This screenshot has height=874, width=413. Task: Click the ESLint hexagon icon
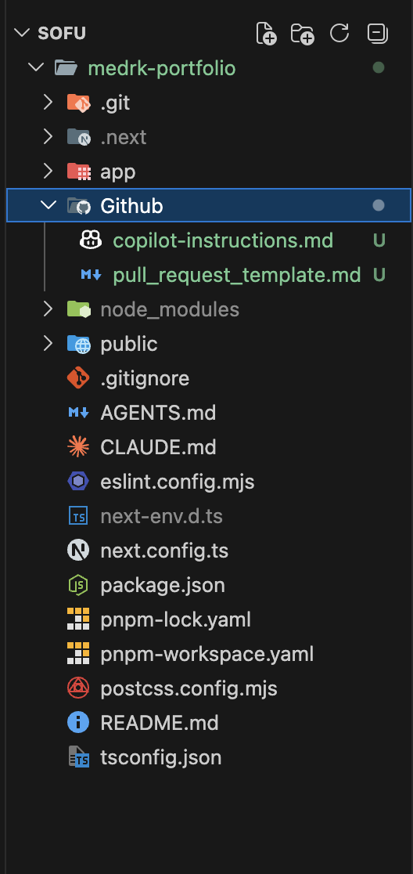coord(78,482)
